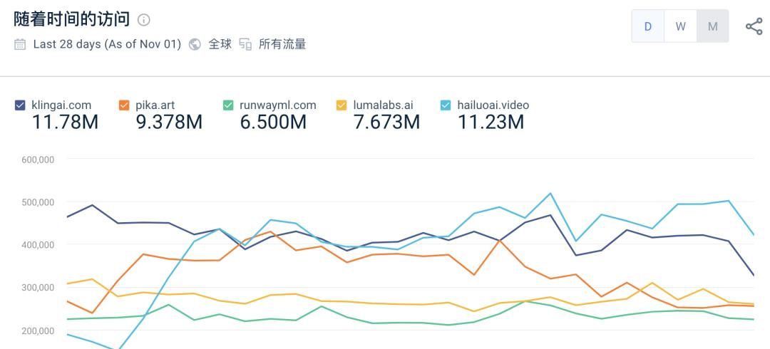Open the 所有流量 traffic type selector
Image resolution: width=770 pixels, height=349 pixels.
point(282,44)
